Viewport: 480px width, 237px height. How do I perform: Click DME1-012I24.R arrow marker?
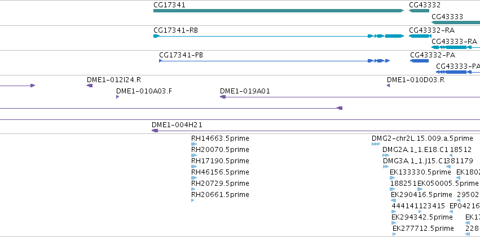pyautogui.click(x=90, y=86)
